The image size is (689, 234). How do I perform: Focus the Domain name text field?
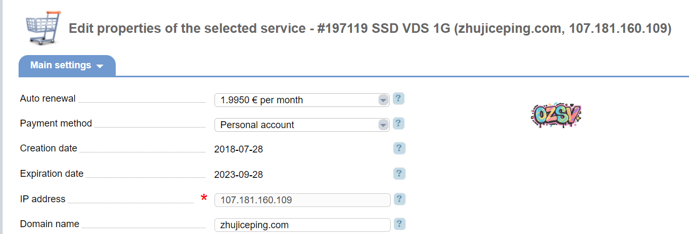[302, 225]
